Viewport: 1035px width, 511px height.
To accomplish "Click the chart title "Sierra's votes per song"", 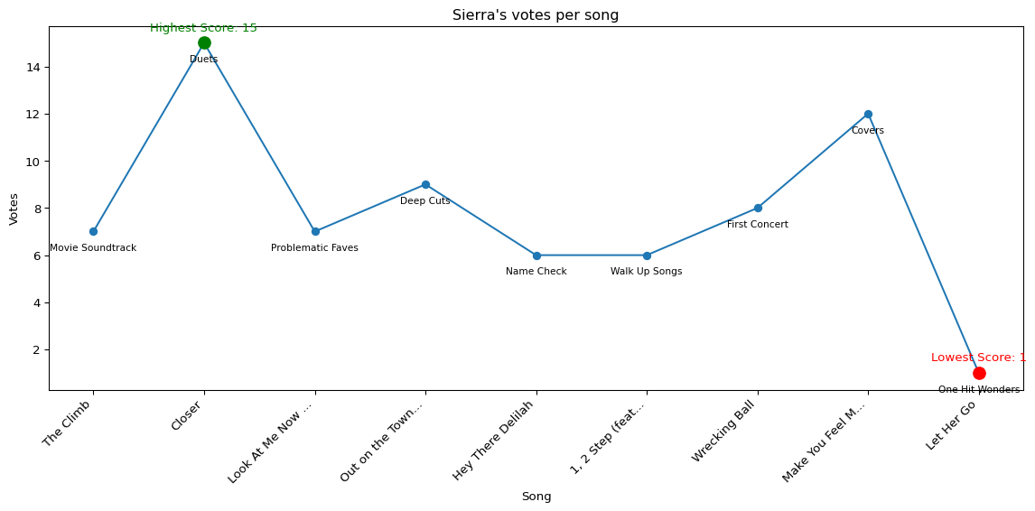I will [x=536, y=15].
